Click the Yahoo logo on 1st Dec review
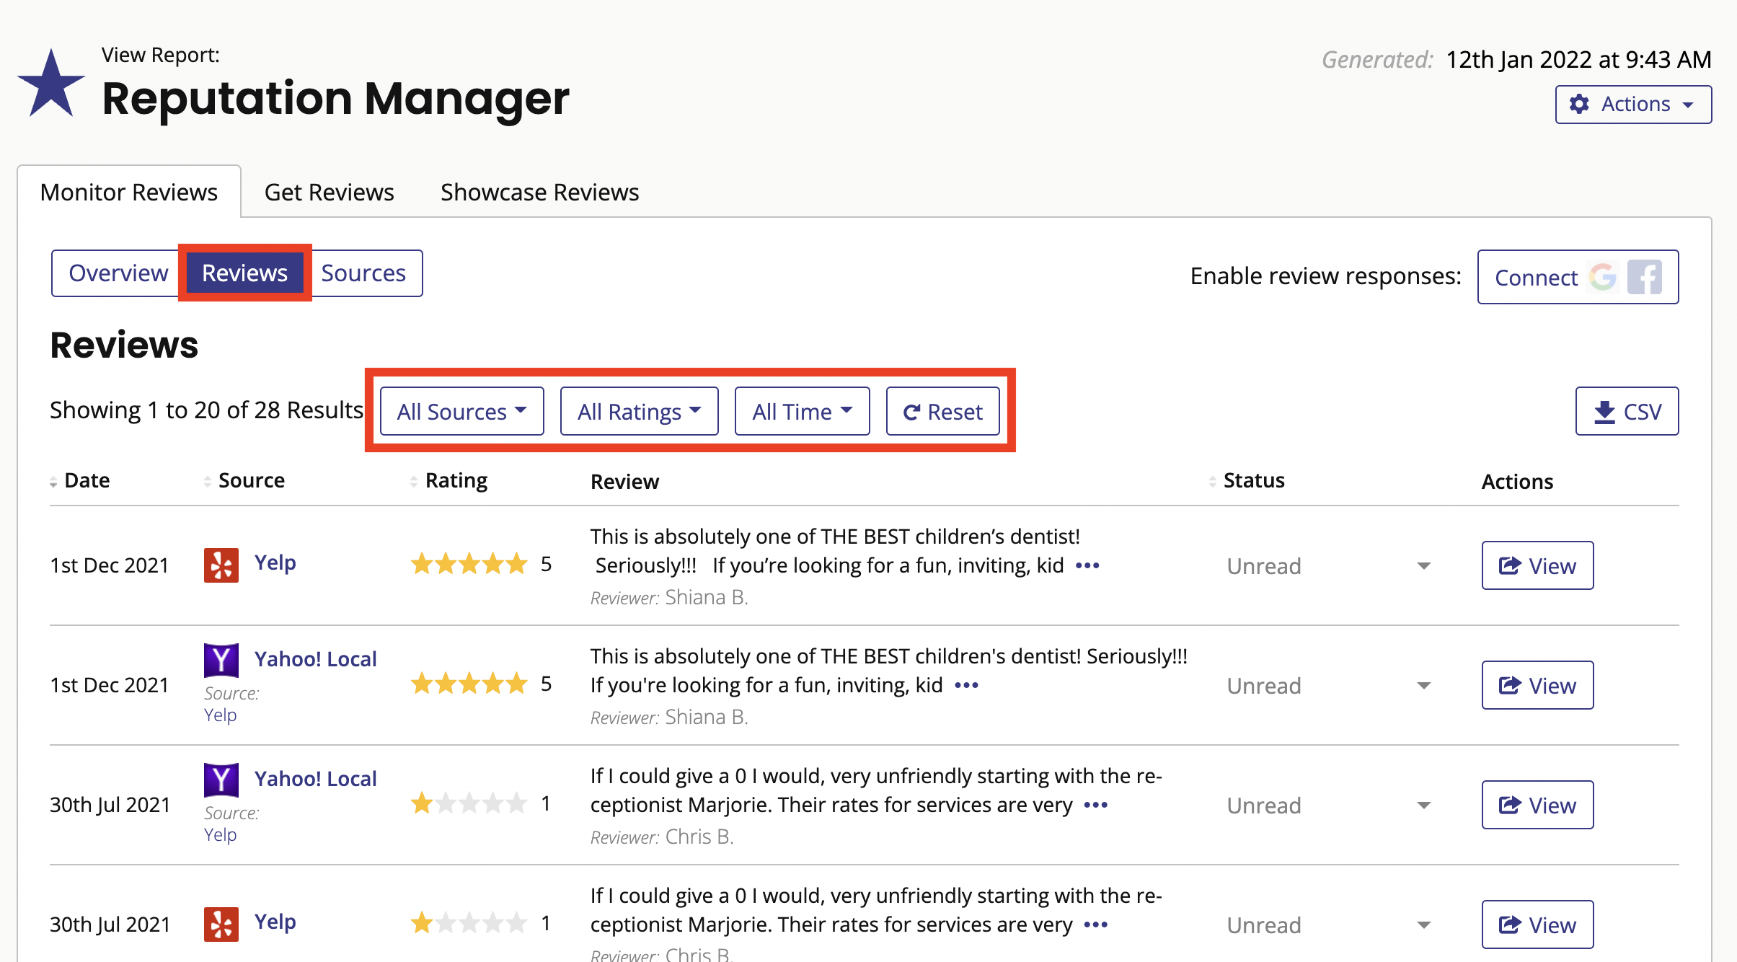This screenshot has width=1737, height=962. 221,660
